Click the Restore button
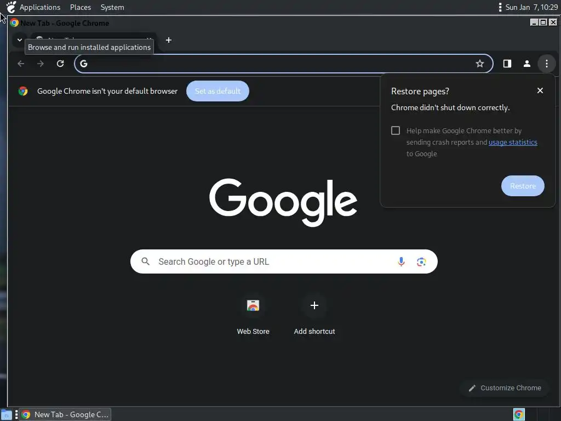 point(523,186)
